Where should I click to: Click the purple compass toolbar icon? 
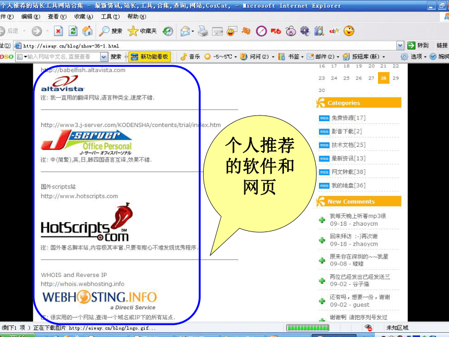[261, 31]
